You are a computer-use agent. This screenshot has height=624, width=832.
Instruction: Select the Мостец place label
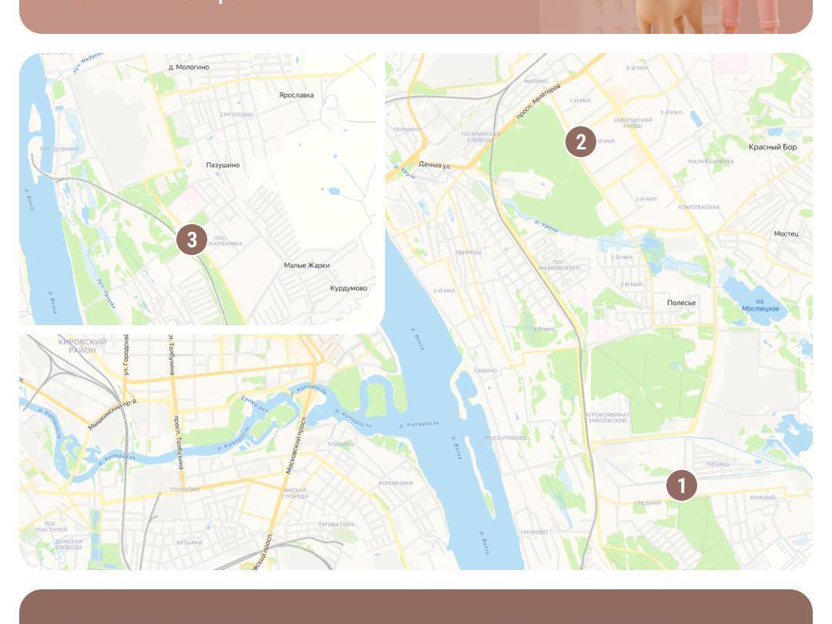tap(786, 233)
